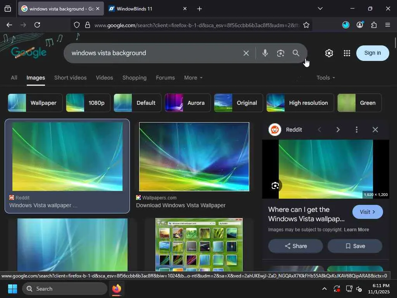Viewport: 397px width, 298px height.
Task: Visit the Reddit source page
Action: coord(368,212)
